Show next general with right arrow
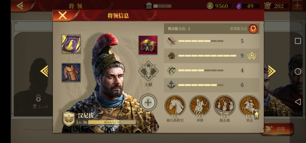Image resolution: width=306 pixels, height=143 pixels. click(x=272, y=71)
